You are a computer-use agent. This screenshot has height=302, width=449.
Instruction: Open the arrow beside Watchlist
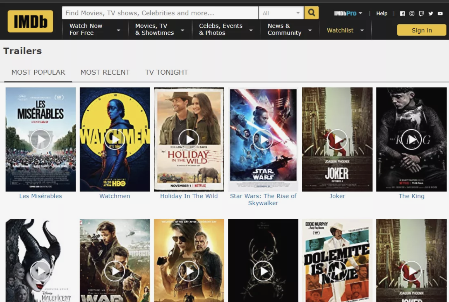pos(362,30)
